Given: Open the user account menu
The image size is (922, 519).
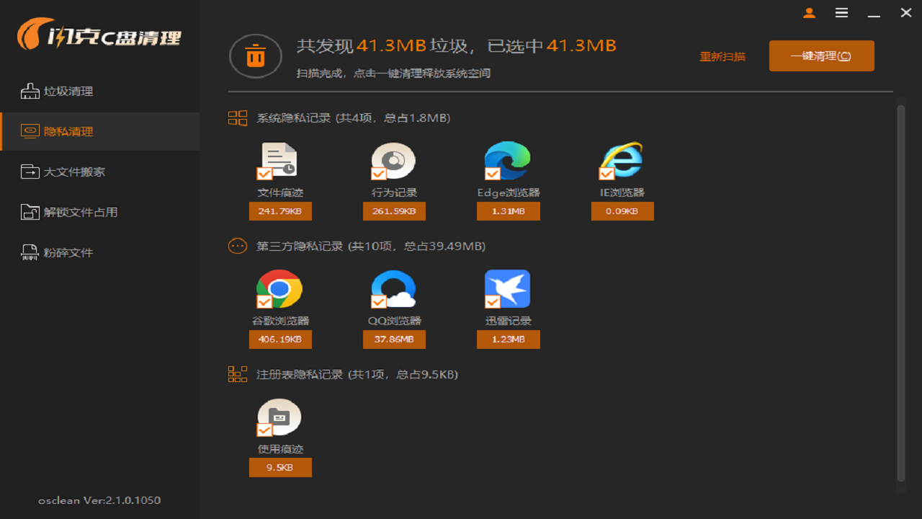Looking at the screenshot, I should pos(808,12).
